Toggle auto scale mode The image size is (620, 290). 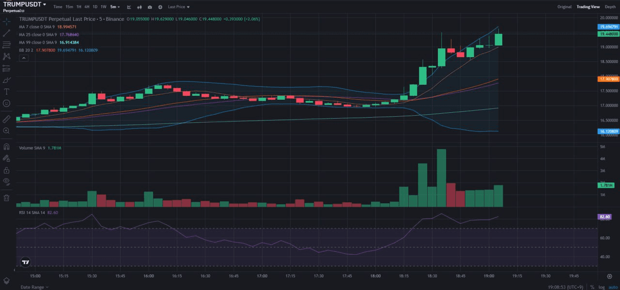pyautogui.click(x=612, y=287)
